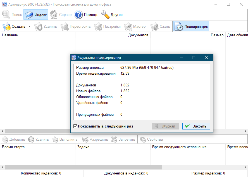Open the Поиск (Search) section
The width and height of the screenshot is (248, 177).
(12, 15)
